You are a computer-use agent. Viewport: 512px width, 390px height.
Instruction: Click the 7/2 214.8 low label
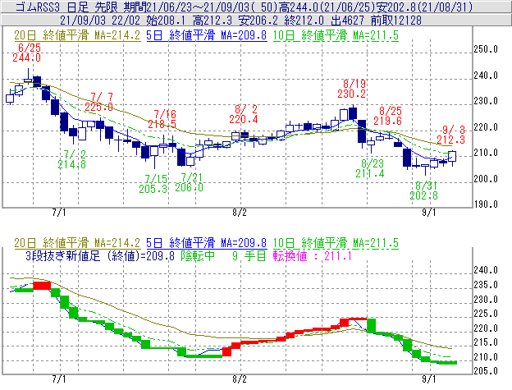(72, 159)
